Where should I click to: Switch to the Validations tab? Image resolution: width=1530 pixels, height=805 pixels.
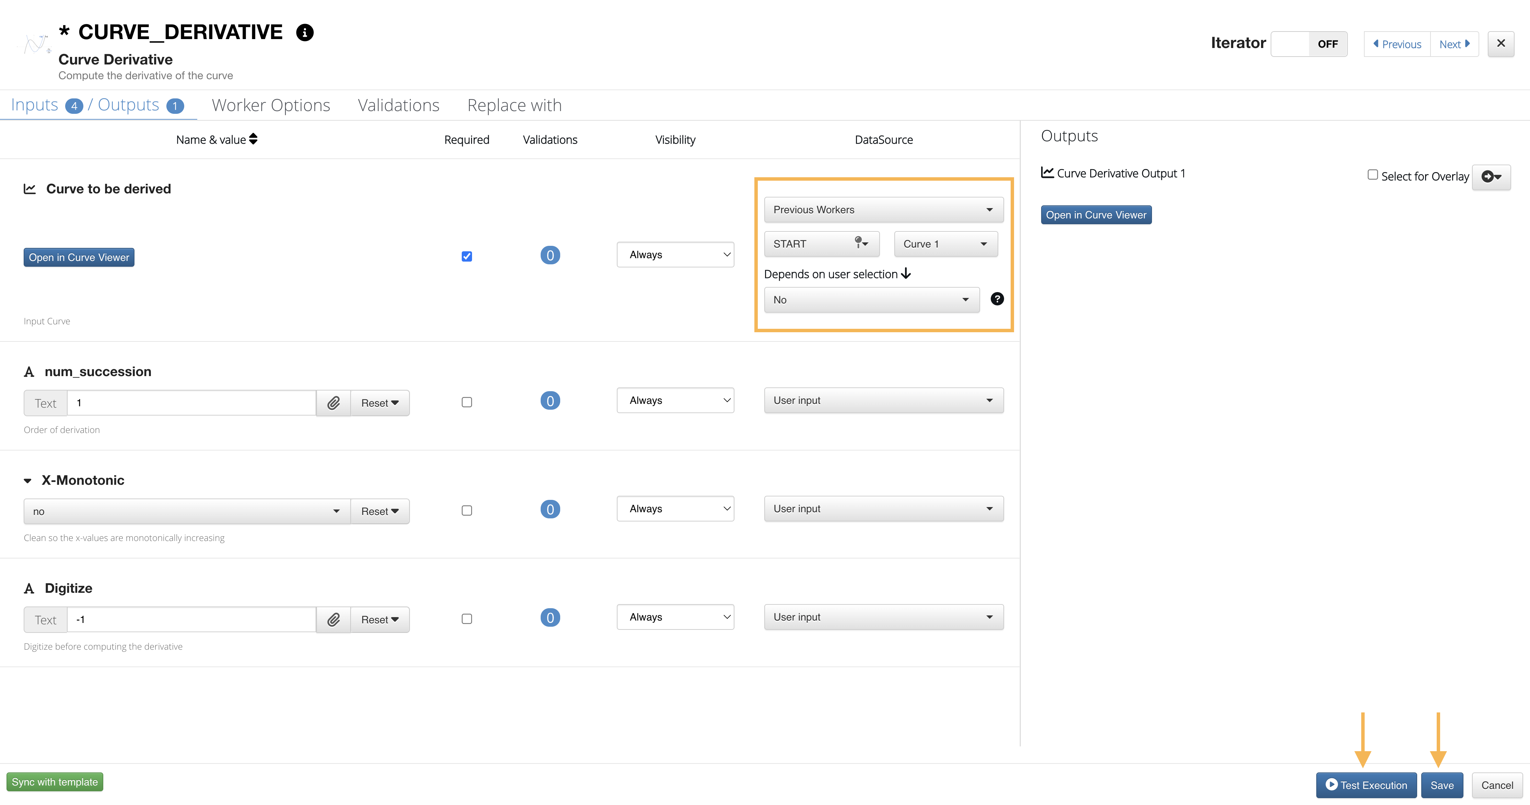(399, 105)
